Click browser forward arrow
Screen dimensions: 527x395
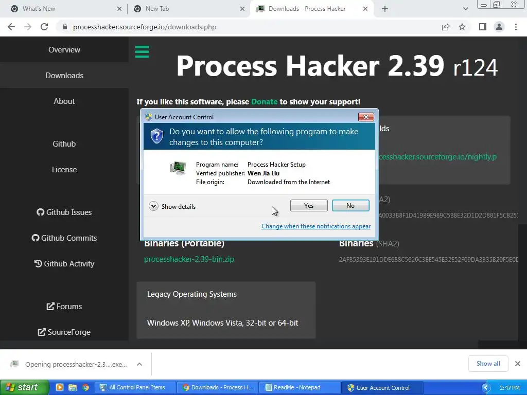pos(28,27)
